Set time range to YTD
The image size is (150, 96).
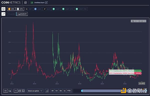(69, 91)
